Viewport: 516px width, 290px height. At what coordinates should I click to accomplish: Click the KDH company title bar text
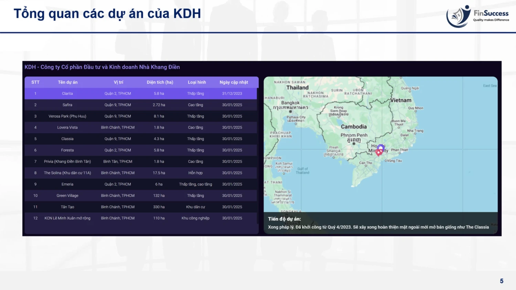[102, 67]
